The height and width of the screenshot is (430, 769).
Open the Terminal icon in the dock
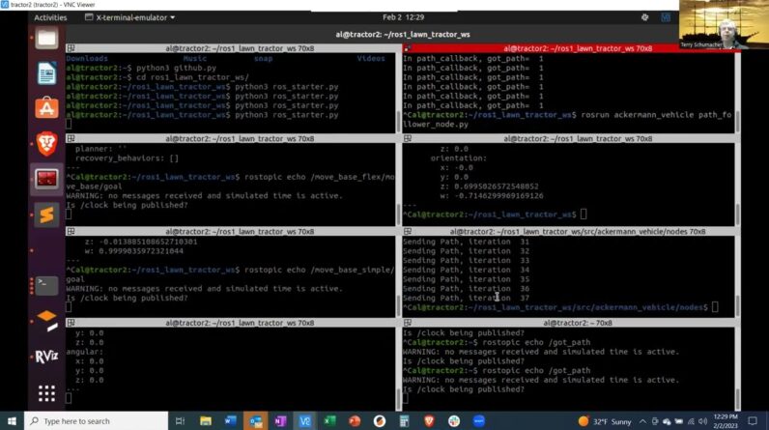point(46,286)
